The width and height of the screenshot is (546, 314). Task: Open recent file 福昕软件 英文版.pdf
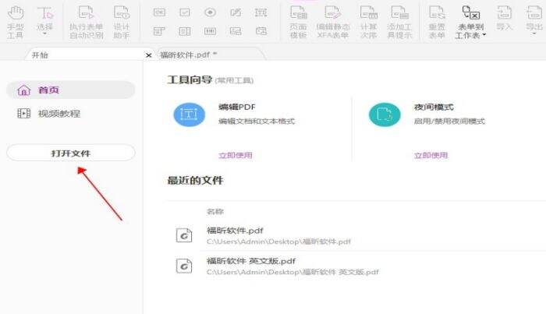[x=251, y=261]
